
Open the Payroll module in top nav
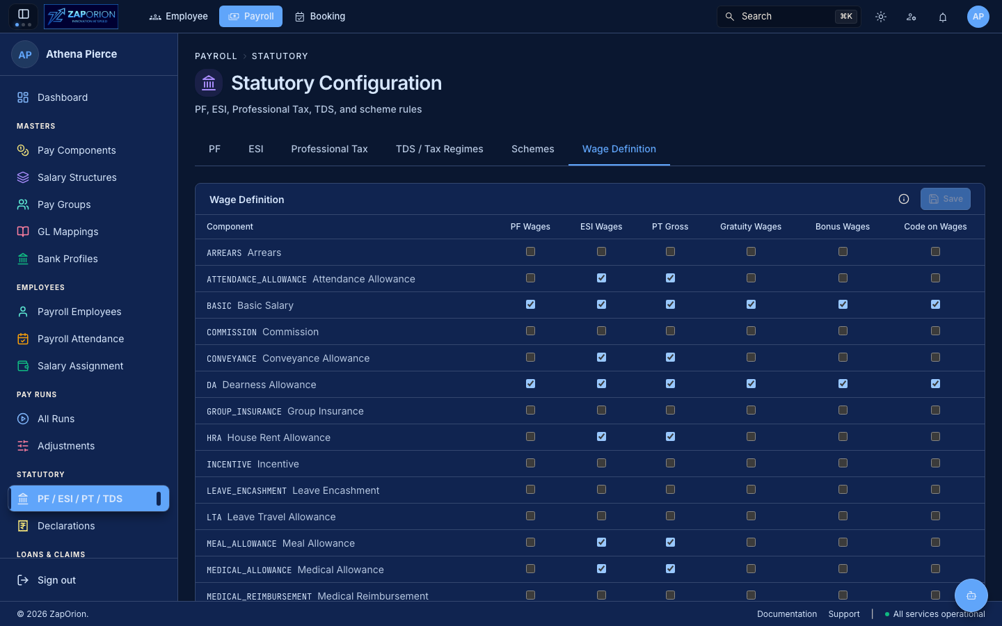coord(250,16)
